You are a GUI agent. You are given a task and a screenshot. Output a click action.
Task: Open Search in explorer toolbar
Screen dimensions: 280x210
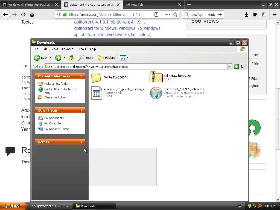tap(86, 58)
